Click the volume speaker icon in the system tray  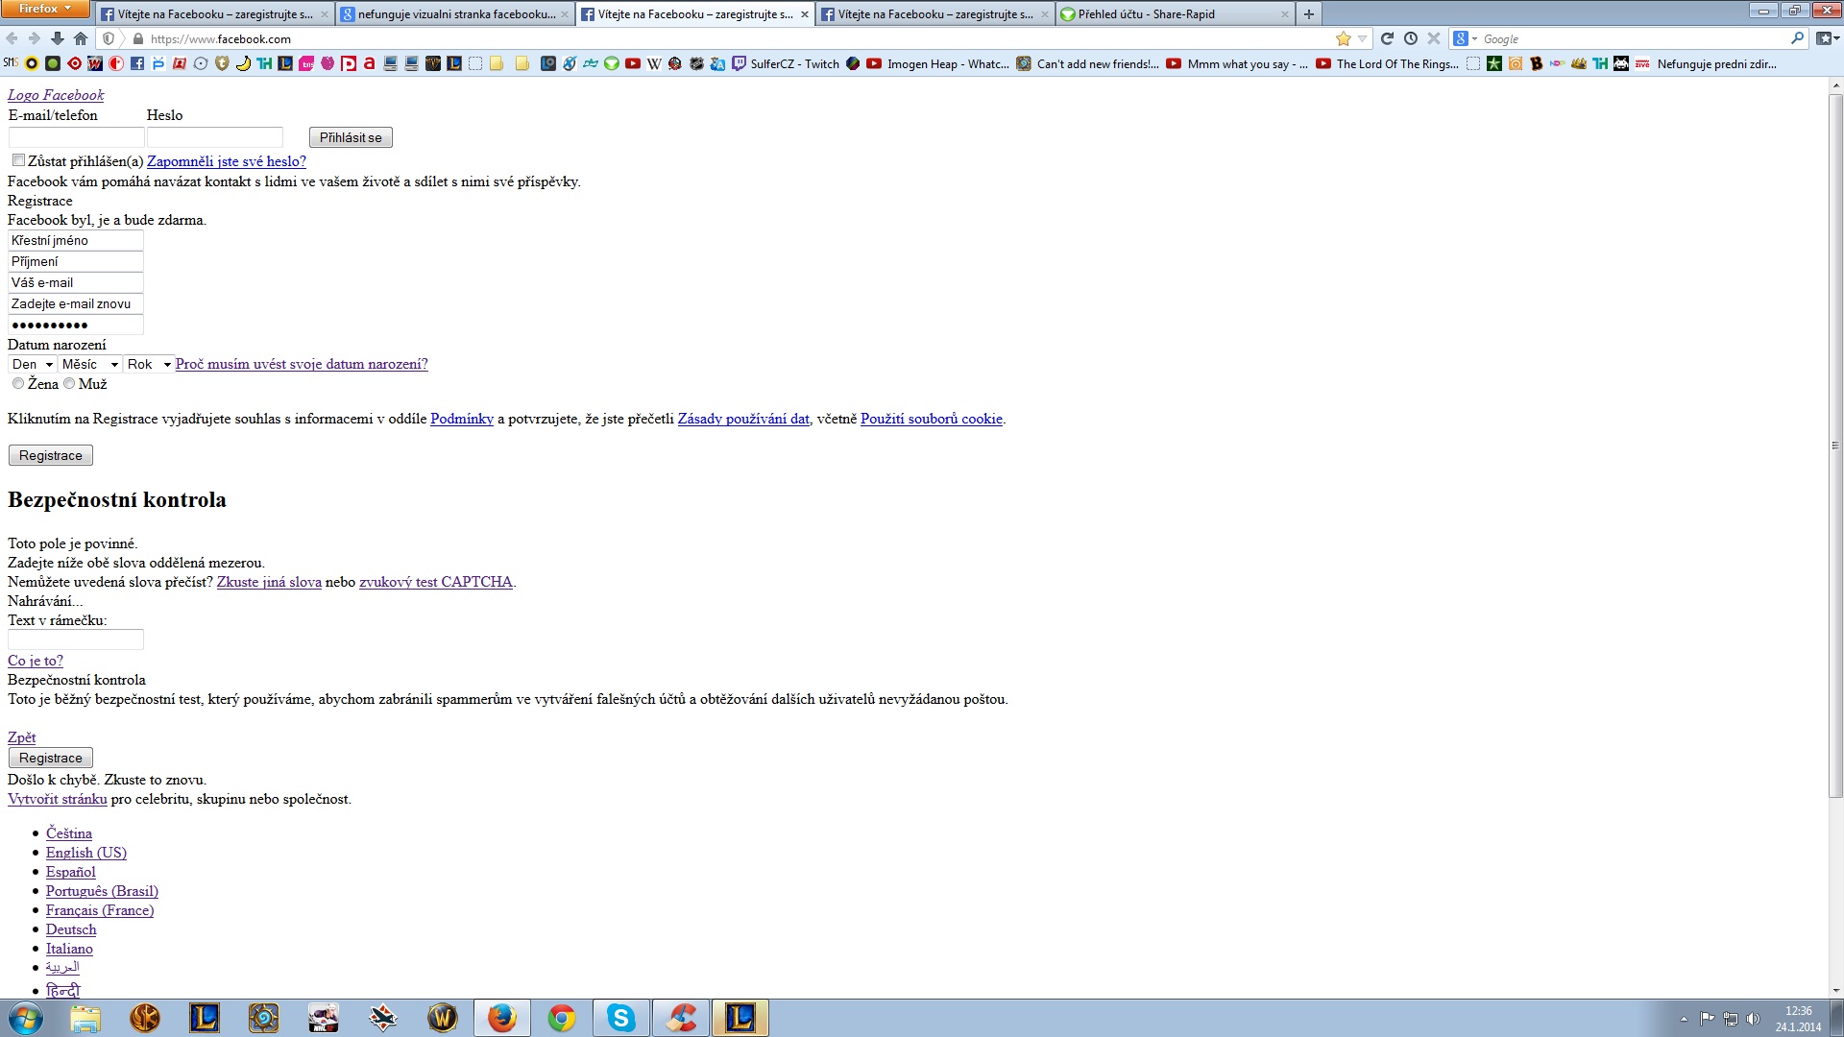[1753, 1019]
